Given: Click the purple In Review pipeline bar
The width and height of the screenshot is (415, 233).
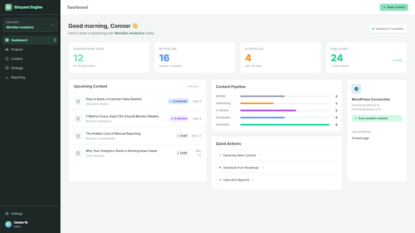Looking at the screenshot, I should coord(268,110).
